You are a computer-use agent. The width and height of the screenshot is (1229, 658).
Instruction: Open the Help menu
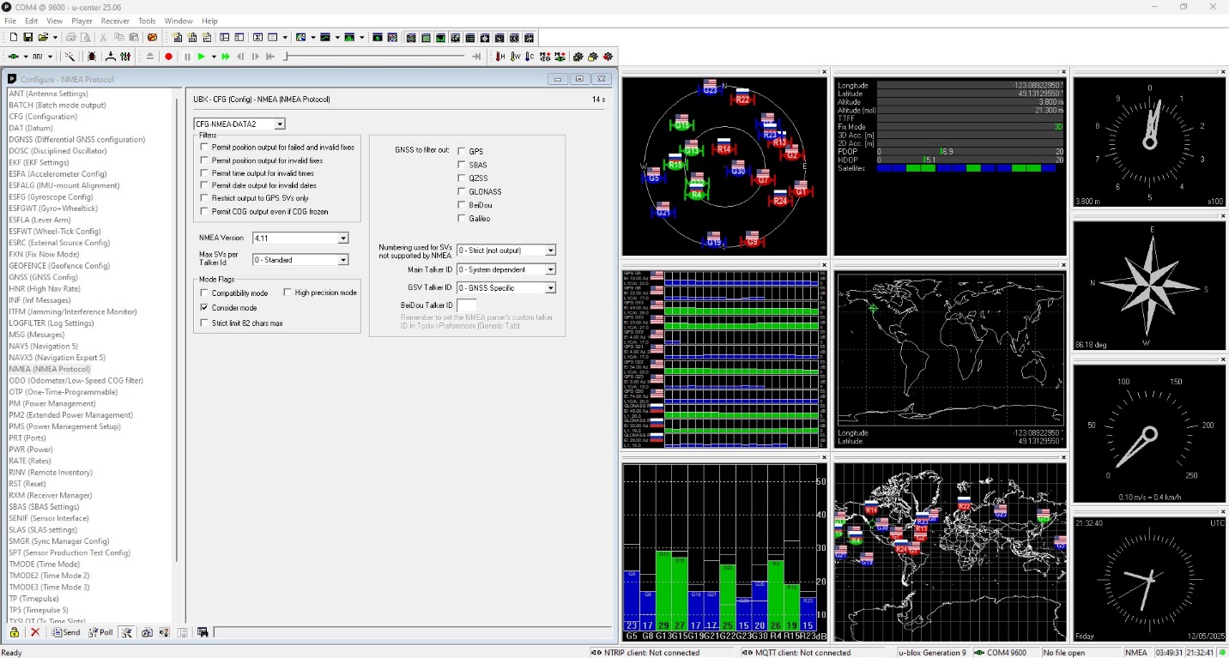coord(209,21)
